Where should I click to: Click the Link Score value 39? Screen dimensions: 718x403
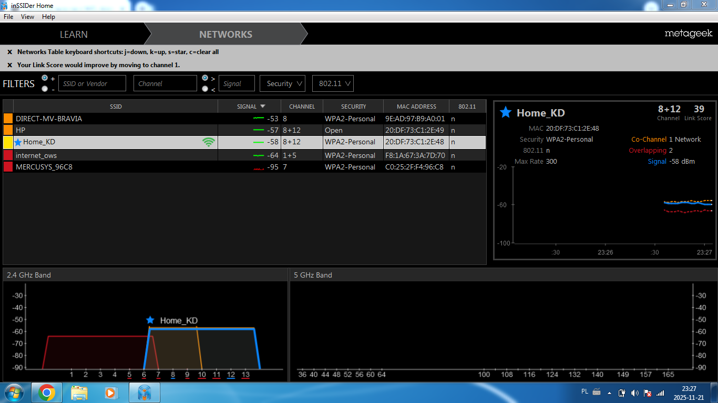[x=699, y=109]
